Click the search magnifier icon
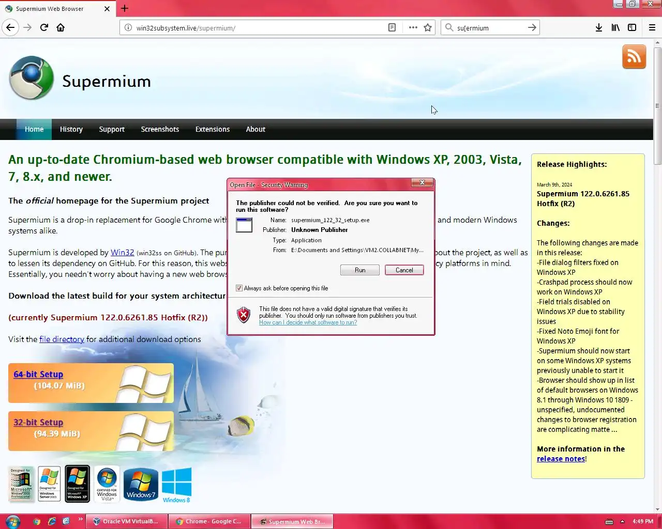This screenshot has width=662, height=529. pos(449,28)
